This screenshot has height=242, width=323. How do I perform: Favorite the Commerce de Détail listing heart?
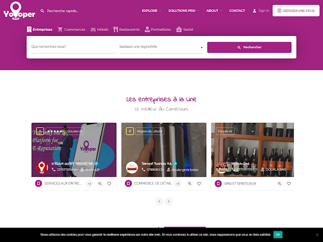pos(199,183)
